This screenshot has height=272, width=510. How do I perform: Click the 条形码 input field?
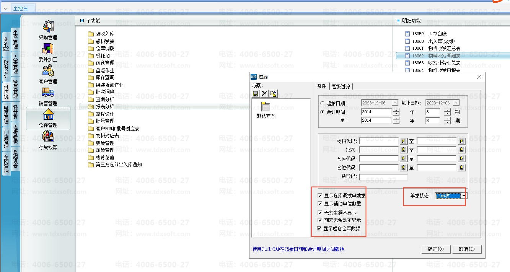[383, 177]
